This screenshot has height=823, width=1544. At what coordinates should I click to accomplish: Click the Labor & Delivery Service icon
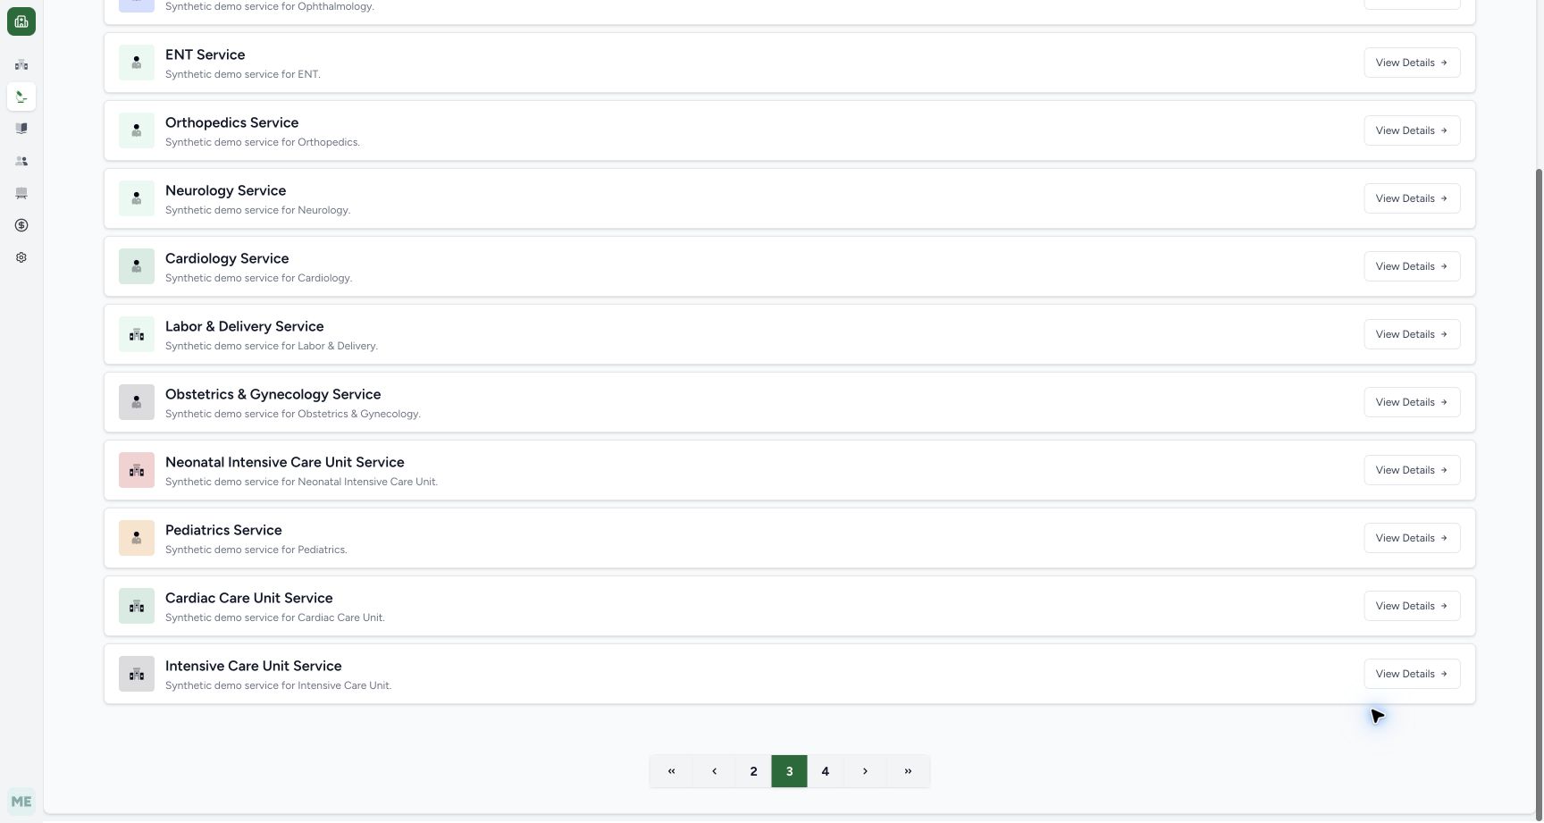(137, 334)
